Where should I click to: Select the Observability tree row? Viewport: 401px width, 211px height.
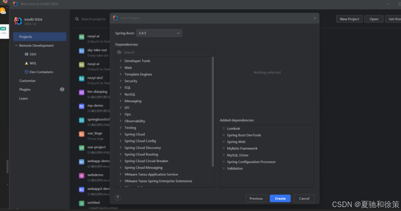[x=164, y=121]
